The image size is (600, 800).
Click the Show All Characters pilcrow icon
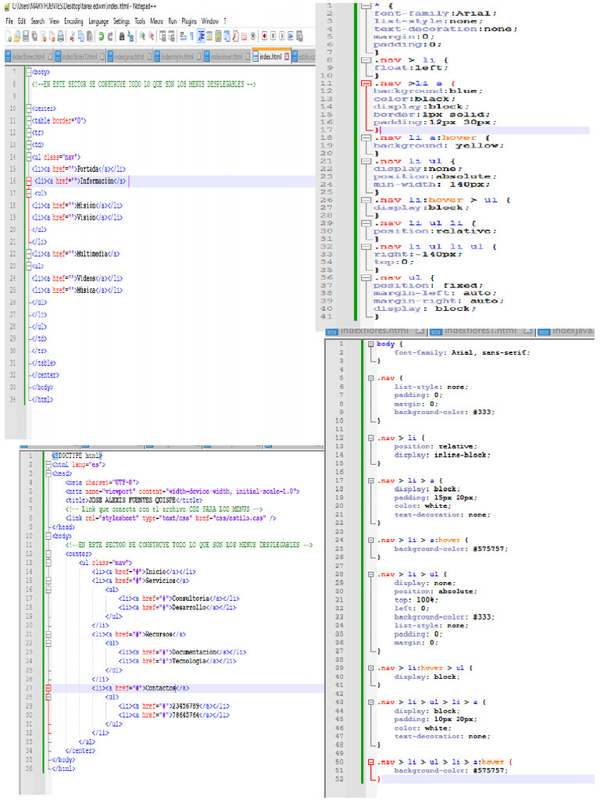coord(191,36)
